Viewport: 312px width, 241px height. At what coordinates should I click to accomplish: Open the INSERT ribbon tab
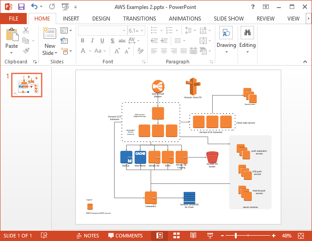[x=71, y=19]
